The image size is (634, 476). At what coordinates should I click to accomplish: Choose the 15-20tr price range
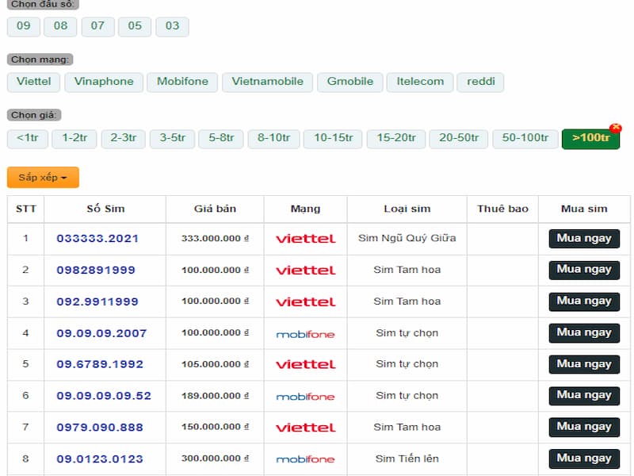point(396,139)
